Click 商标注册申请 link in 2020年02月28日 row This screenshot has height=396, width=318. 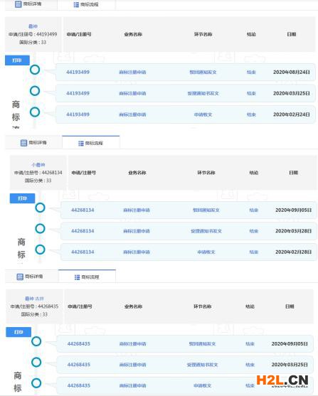[137, 252]
